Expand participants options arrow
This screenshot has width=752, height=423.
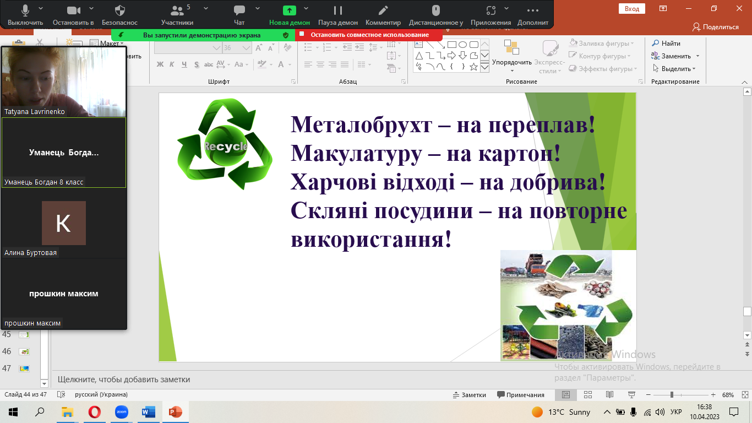[x=206, y=8]
